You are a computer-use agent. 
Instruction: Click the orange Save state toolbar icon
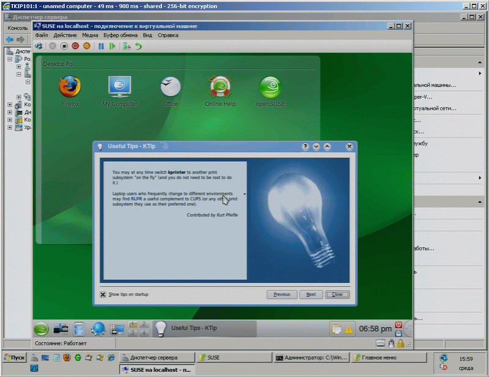(x=87, y=46)
